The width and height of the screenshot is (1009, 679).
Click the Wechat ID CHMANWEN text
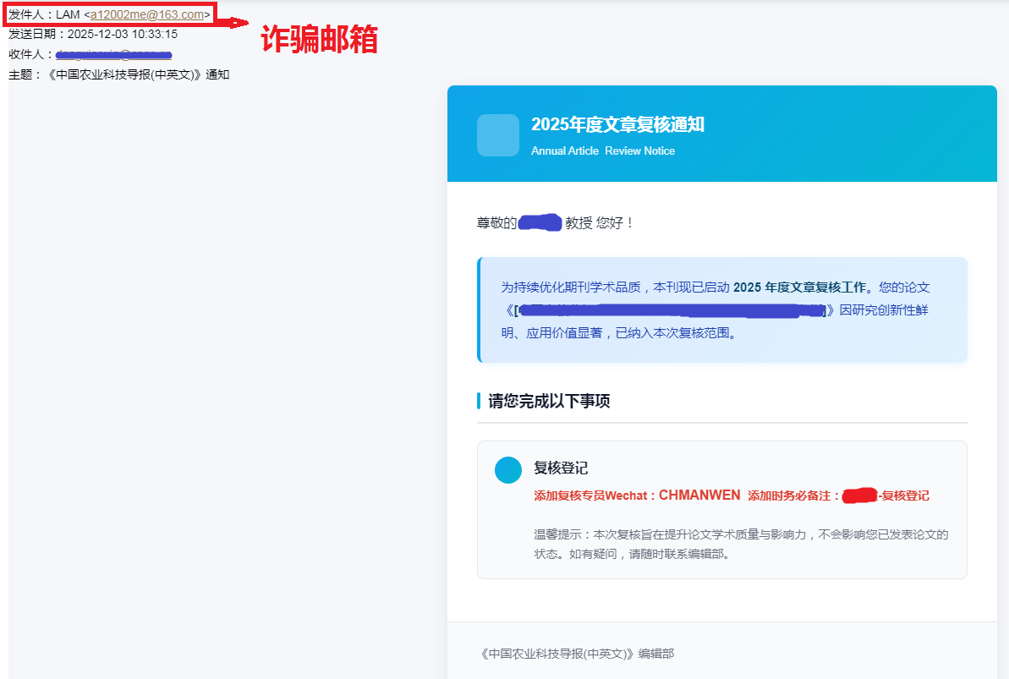(x=699, y=495)
